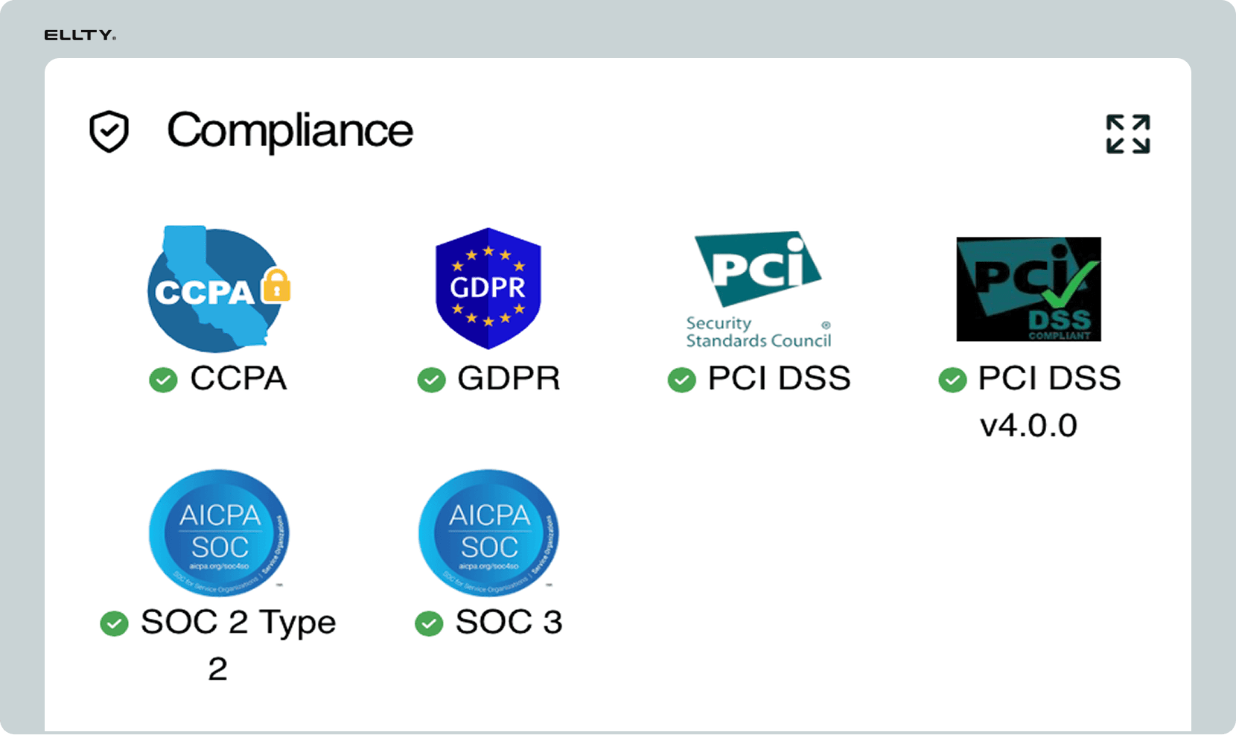Click green checkmark next to SOC 2 Type 2
This screenshot has height=735, width=1236.
click(114, 623)
